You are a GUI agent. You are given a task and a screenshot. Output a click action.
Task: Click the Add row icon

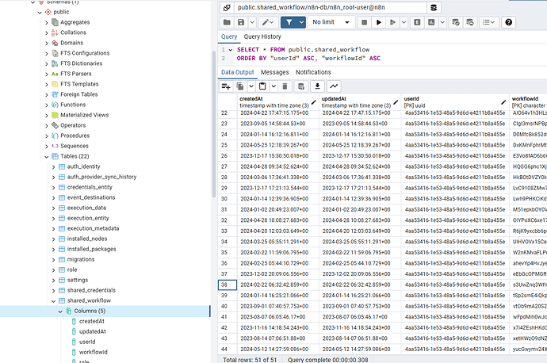226,86
